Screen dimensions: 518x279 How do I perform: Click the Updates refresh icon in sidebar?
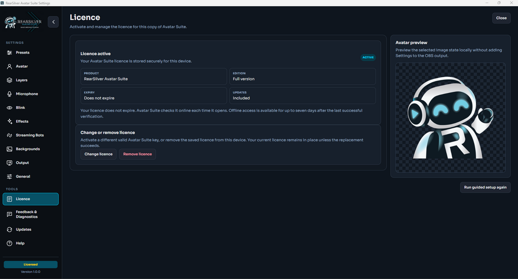click(x=10, y=229)
